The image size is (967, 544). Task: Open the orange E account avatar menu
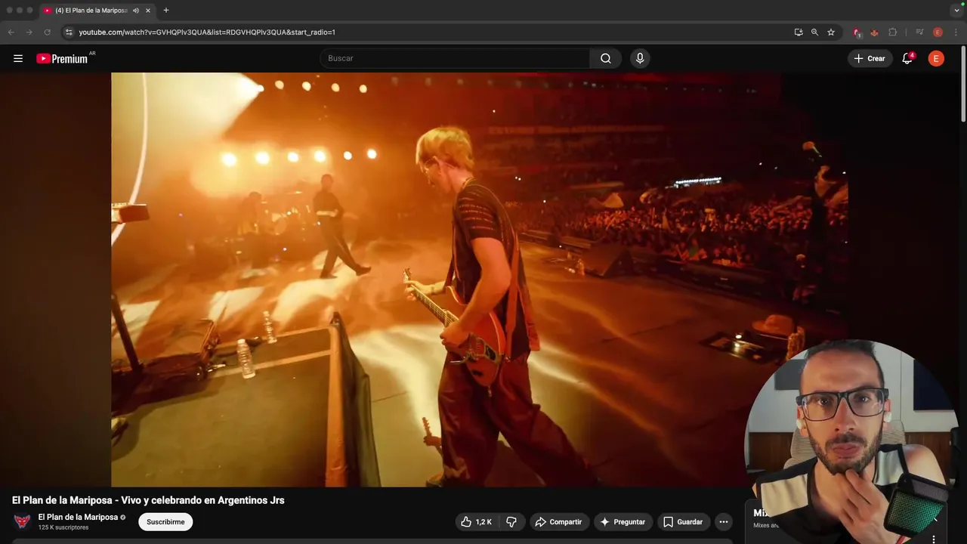coord(936,58)
